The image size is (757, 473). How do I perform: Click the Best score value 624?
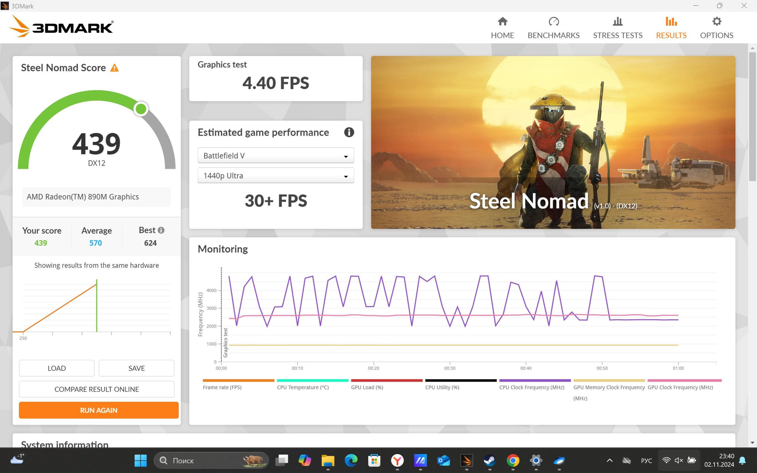pos(151,243)
